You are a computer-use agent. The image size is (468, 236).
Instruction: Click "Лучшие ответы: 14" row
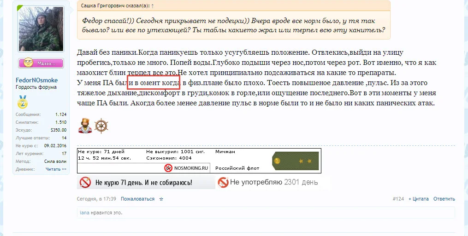(x=41, y=138)
